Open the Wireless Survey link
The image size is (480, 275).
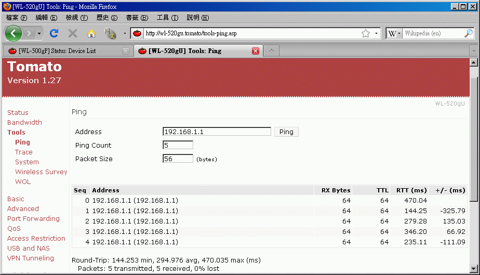click(x=41, y=172)
